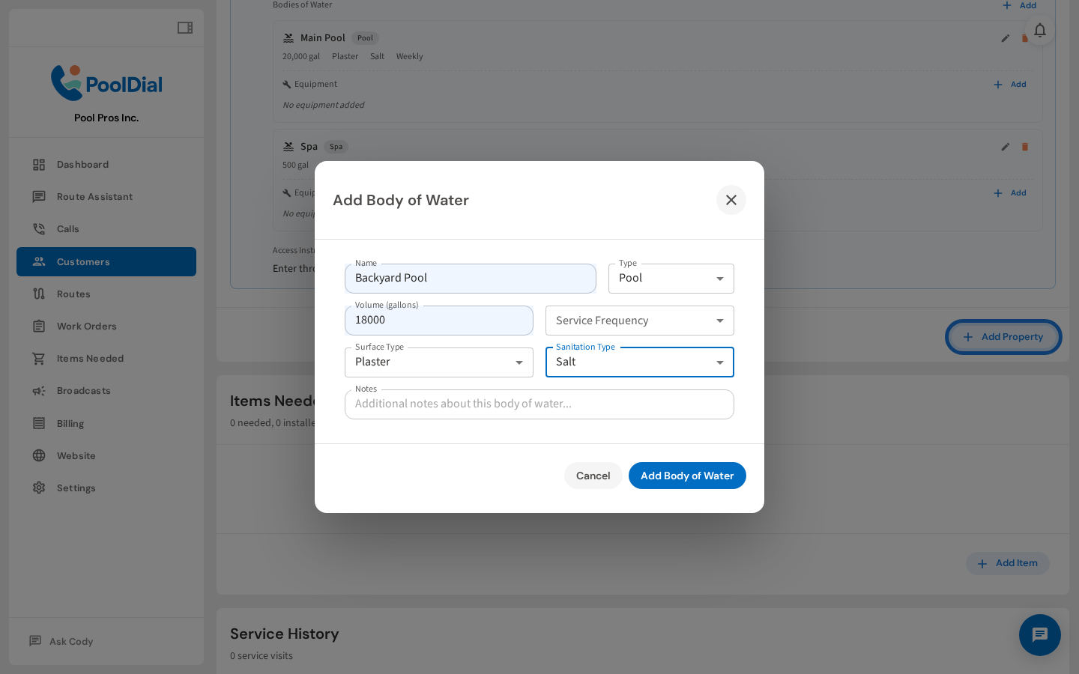Edit the Main Pool entry
Viewport: 1079px width, 674px height.
click(x=1005, y=38)
